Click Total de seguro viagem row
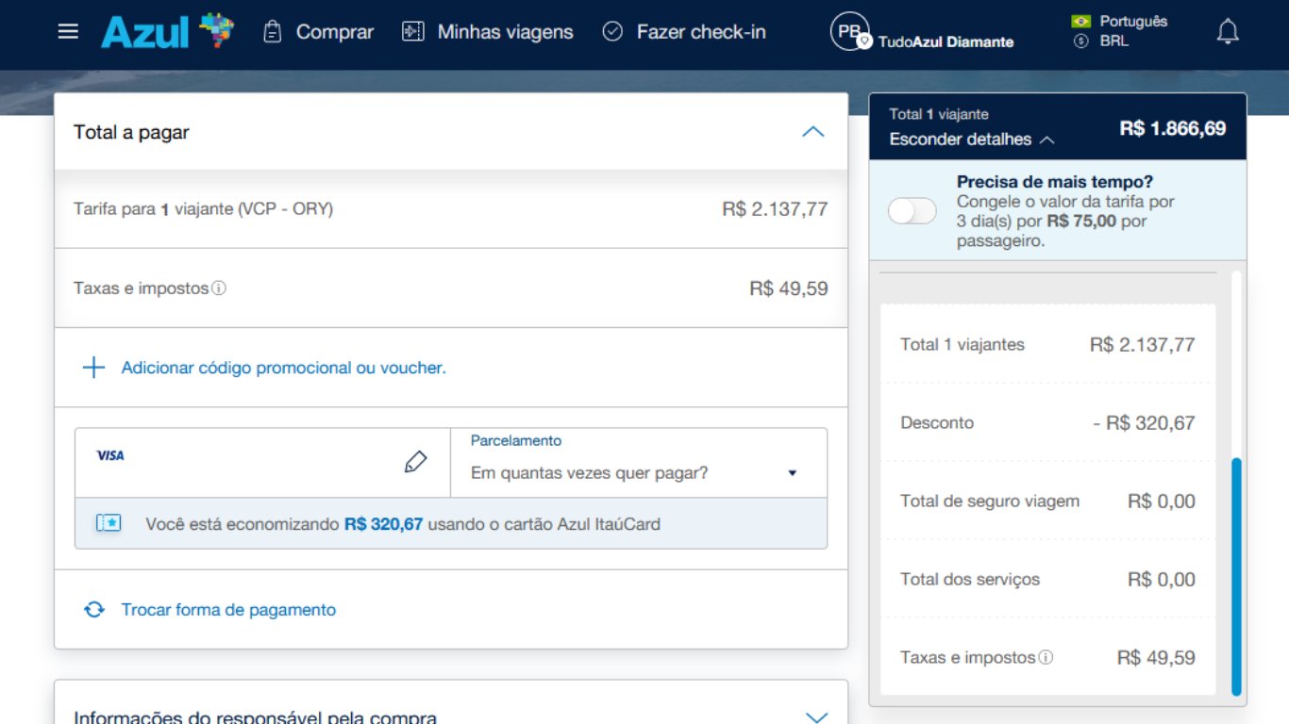 pyautogui.click(x=1047, y=502)
